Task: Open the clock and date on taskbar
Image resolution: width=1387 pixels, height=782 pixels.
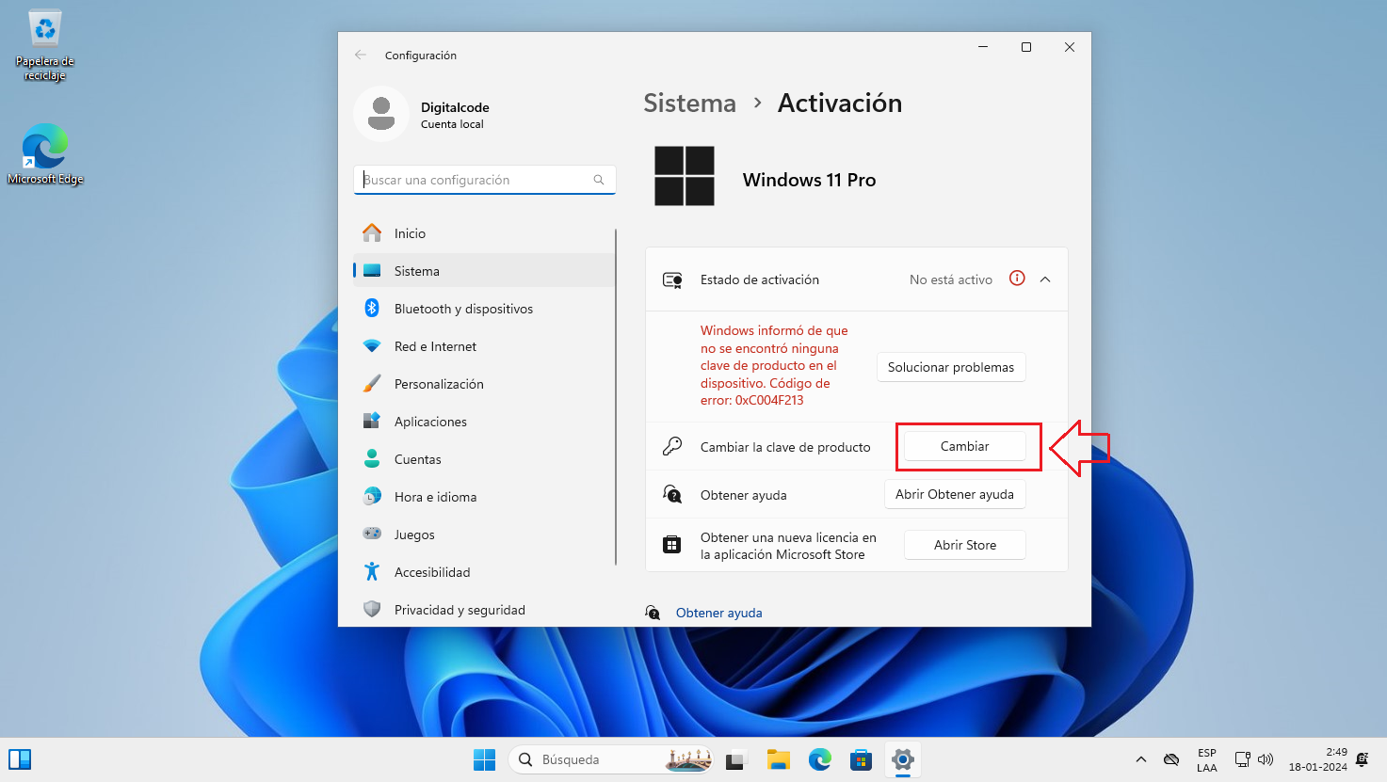Action: coord(1318,759)
